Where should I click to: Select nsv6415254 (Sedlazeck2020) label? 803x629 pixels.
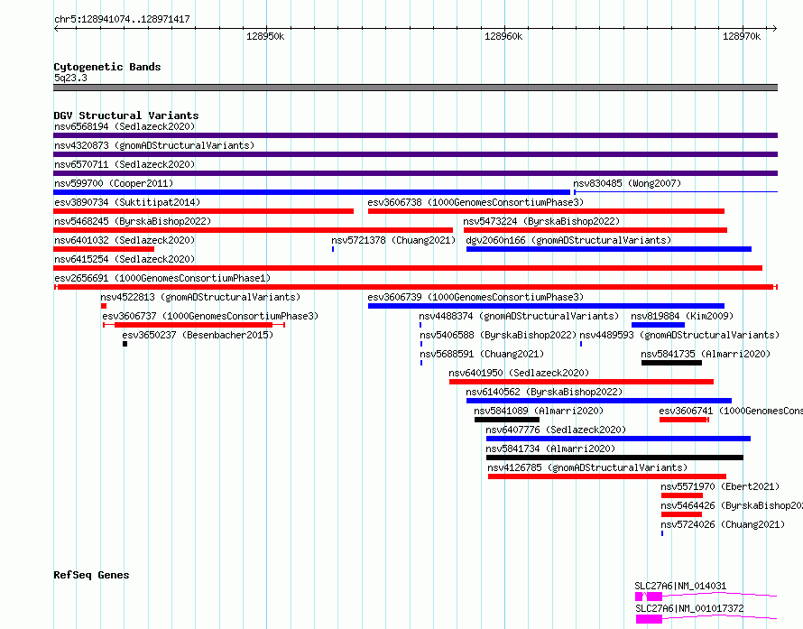(125, 259)
